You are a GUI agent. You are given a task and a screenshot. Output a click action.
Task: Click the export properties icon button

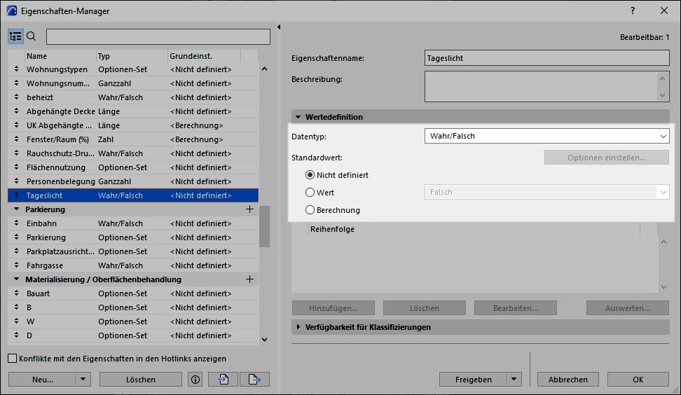pos(254,380)
